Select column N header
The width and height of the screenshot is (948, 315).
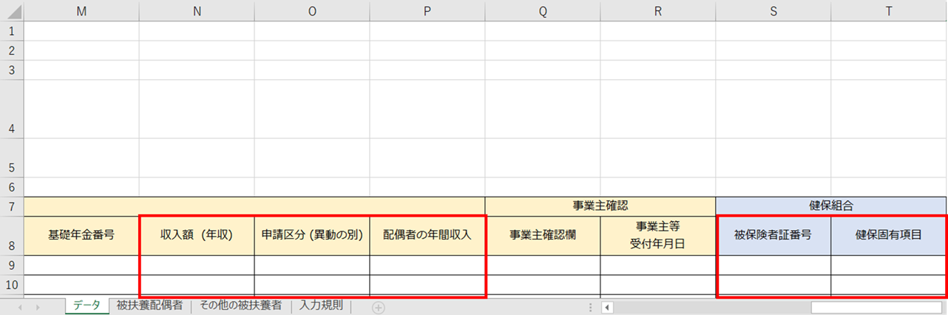click(197, 11)
